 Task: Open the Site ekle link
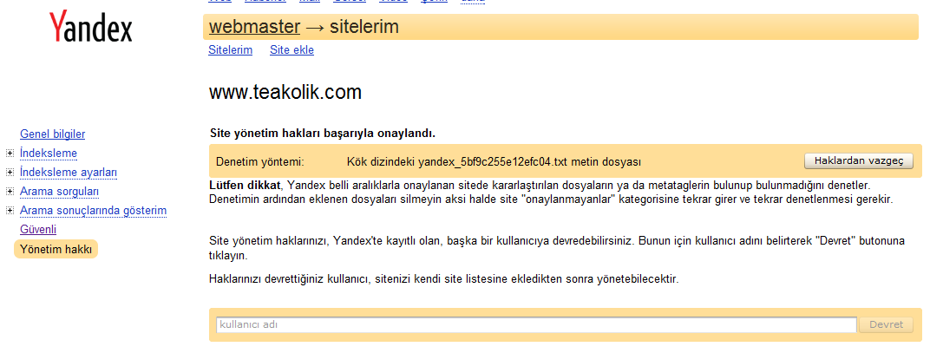pyautogui.click(x=291, y=49)
